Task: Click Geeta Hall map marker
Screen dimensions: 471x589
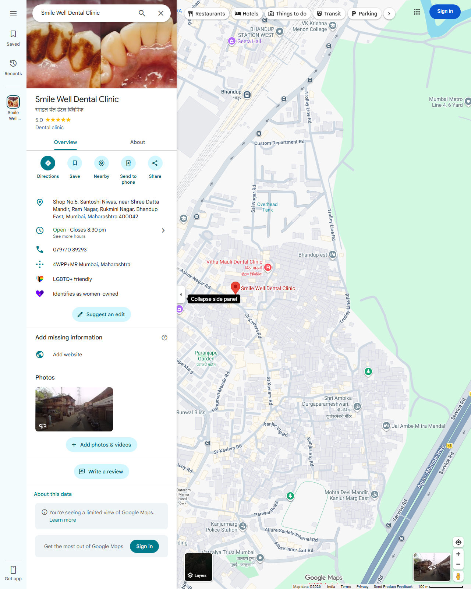Action: tap(232, 41)
